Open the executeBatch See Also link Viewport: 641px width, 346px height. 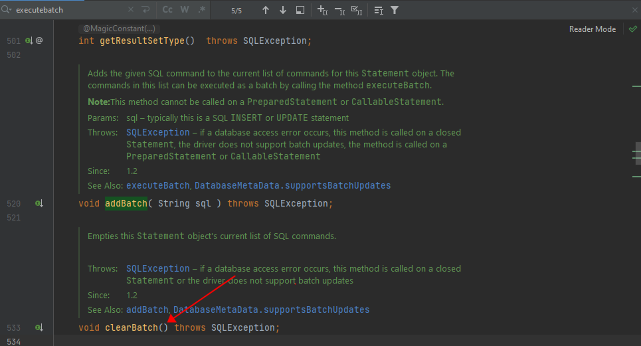[x=157, y=185]
